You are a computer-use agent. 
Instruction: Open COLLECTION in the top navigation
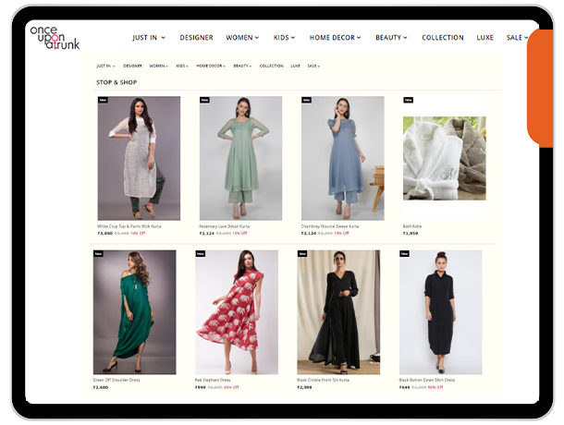tap(443, 38)
